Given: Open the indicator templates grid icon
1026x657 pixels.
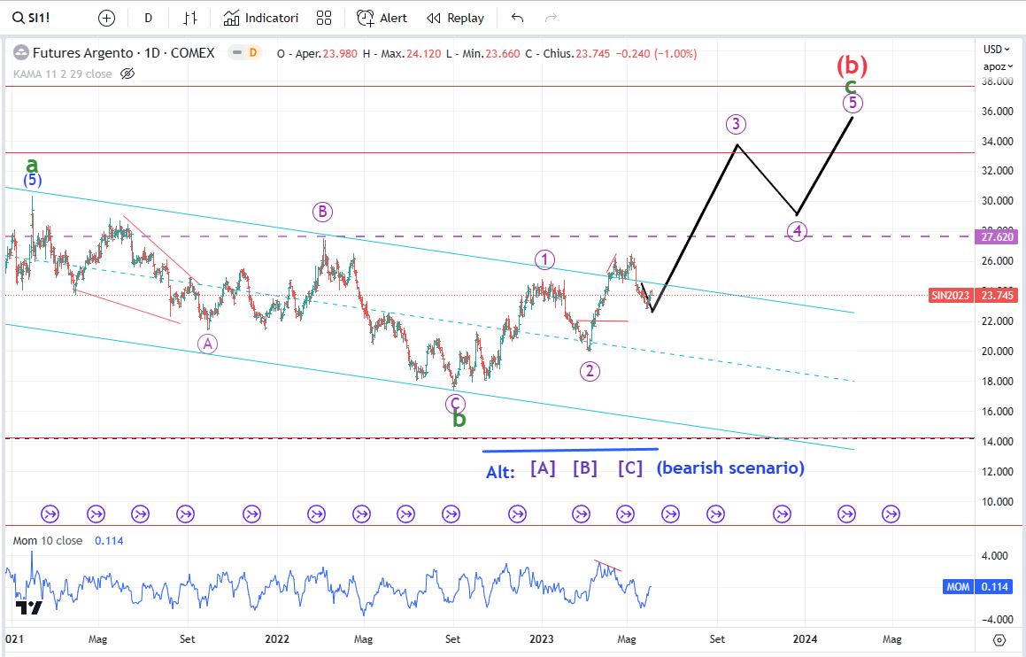Looking at the screenshot, I should (x=324, y=18).
